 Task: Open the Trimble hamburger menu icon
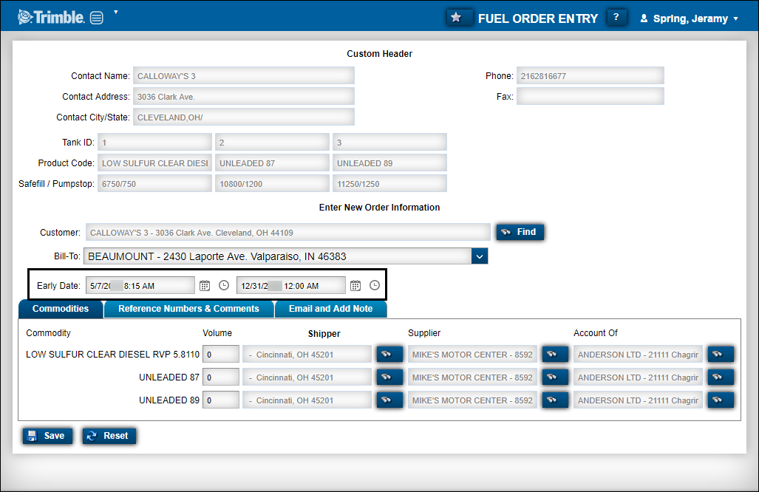point(97,18)
